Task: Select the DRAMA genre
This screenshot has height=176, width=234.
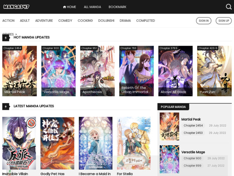Action: [125, 21]
